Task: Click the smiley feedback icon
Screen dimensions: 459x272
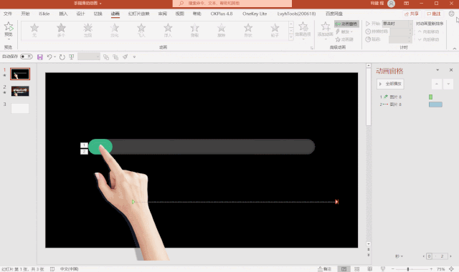Action: point(451,14)
